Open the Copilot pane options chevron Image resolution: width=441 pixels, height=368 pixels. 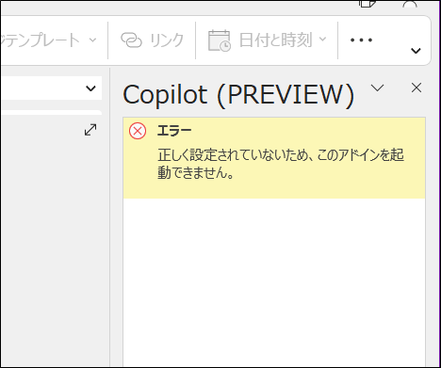pos(377,88)
